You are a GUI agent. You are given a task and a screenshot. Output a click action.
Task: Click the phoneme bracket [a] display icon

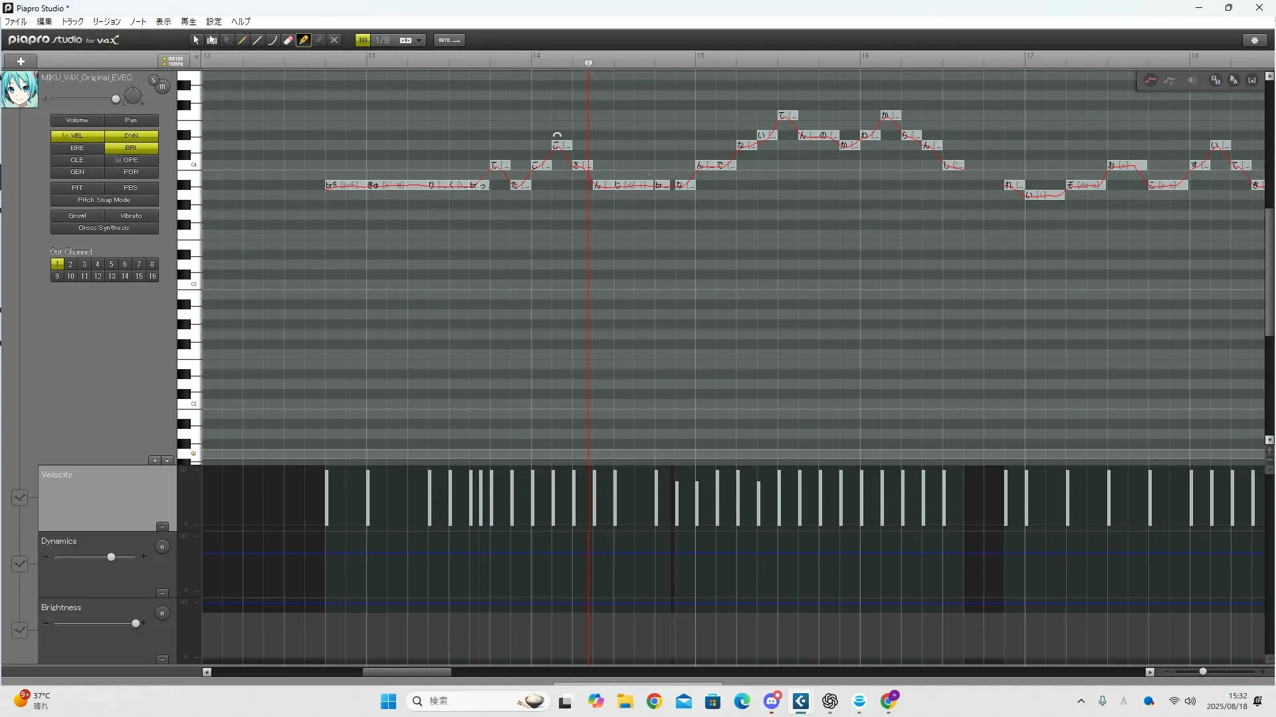(x=1252, y=80)
